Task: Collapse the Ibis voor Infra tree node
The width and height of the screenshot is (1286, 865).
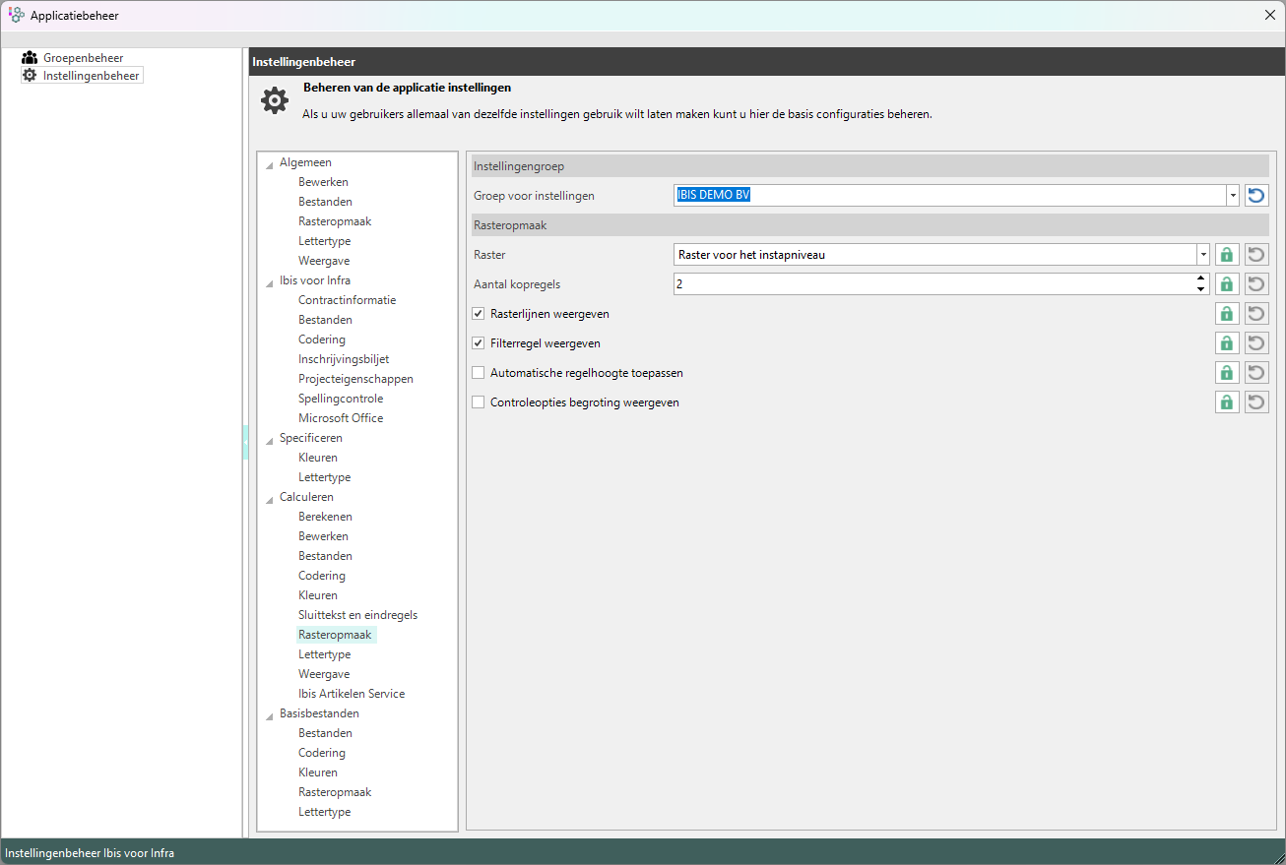Action: click(x=270, y=281)
